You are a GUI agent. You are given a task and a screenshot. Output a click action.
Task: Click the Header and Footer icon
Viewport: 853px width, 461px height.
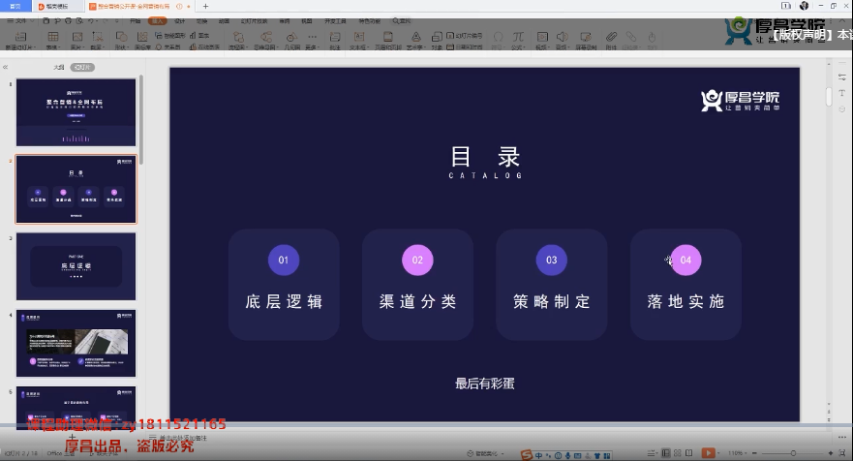388,38
